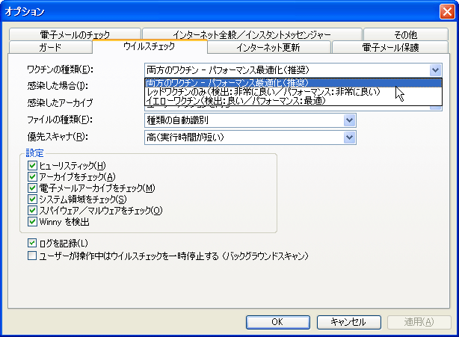Collapse the ワクチンの種類 dropdown arrow
This screenshot has height=337, width=459.
click(435, 70)
